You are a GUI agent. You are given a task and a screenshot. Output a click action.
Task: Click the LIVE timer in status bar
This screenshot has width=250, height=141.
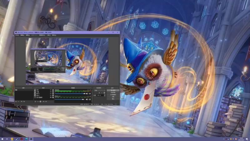pyautogui.click(x=84, y=104)
